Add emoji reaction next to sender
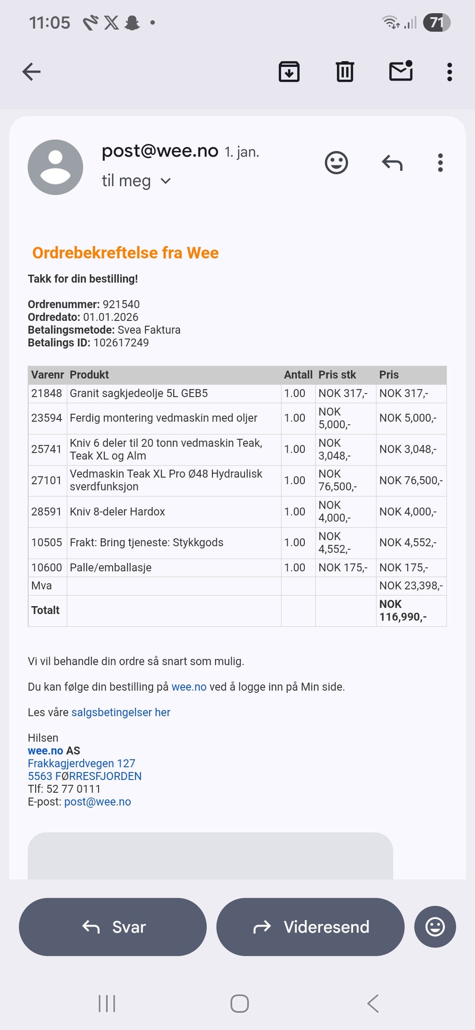The image size is (475, 1030). click(x=336, y=162)
